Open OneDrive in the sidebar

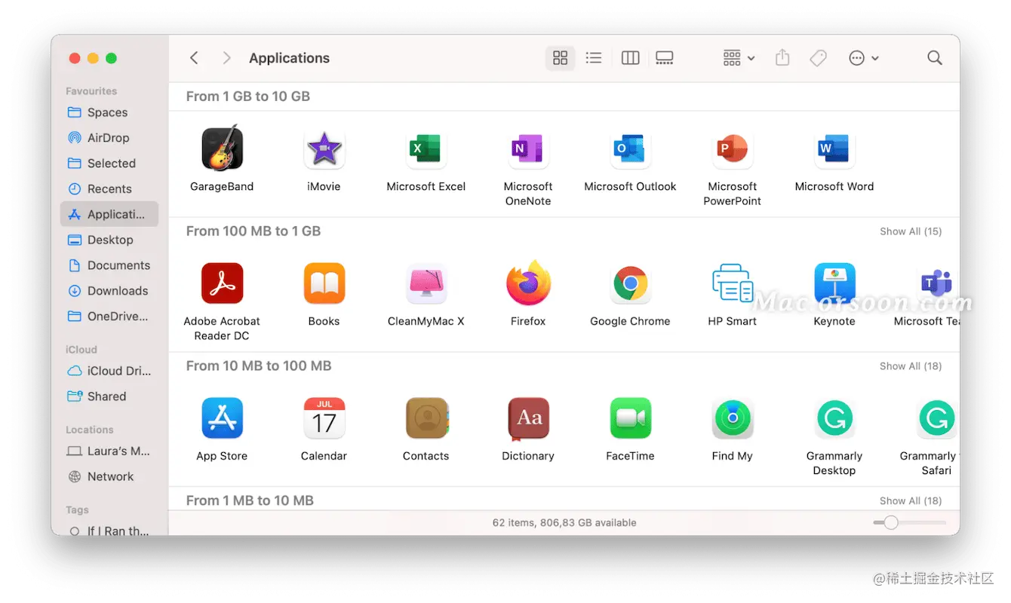109,317
